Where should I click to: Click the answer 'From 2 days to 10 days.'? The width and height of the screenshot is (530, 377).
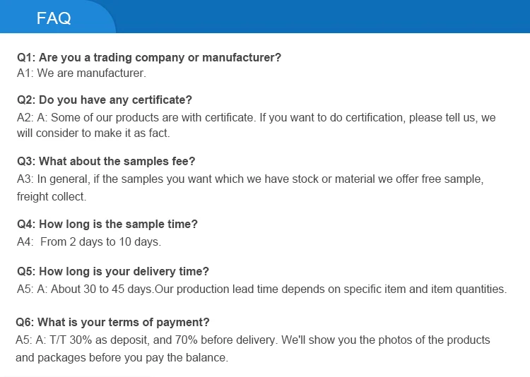(100, 241)
